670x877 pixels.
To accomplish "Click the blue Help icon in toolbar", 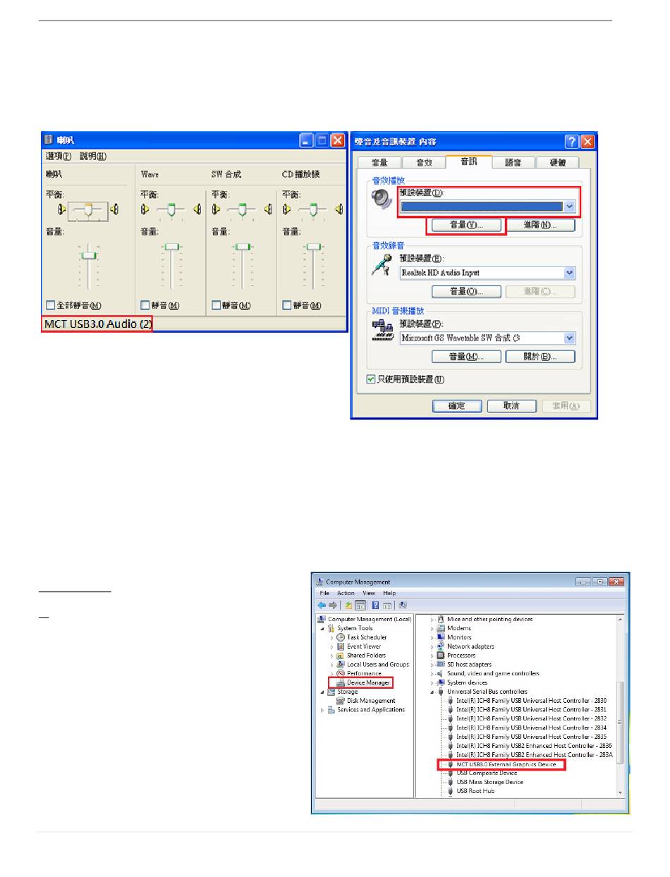I will 376,605.
